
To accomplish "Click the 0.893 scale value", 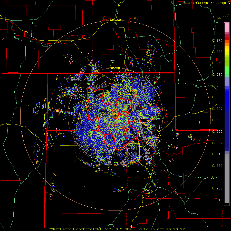I will tap(217, 52).
